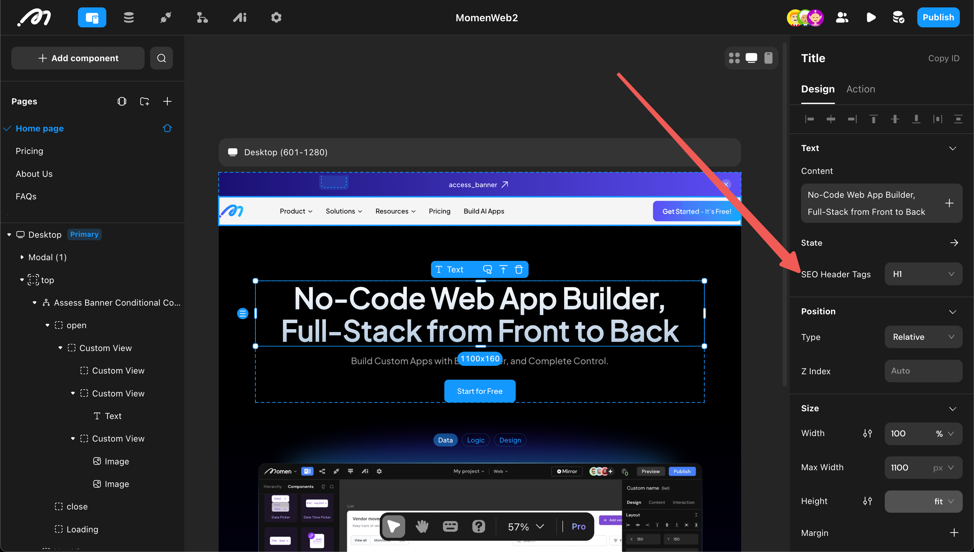Open Position Type Relative dropdown
Screen dimensions: 974x552
pos(923,337)
